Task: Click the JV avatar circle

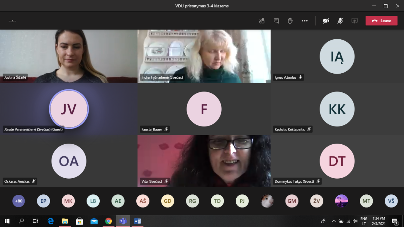Action: (x=69, y=109)
